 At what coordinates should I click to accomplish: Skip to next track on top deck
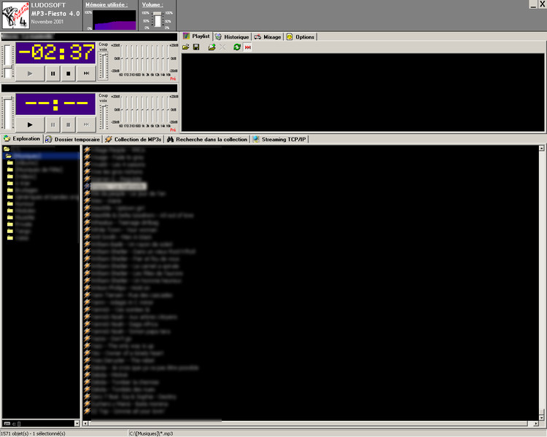coord(86,73)
